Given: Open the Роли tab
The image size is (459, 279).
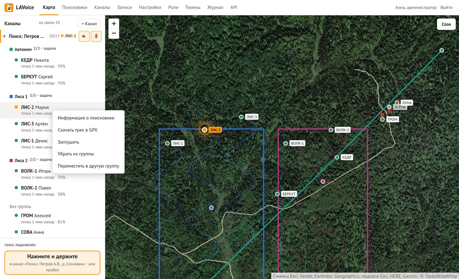Looking at the screenshot, I should tap(173, 7).
